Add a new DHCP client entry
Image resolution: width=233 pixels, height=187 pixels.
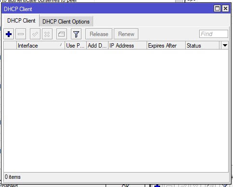[x=9, y=34]
